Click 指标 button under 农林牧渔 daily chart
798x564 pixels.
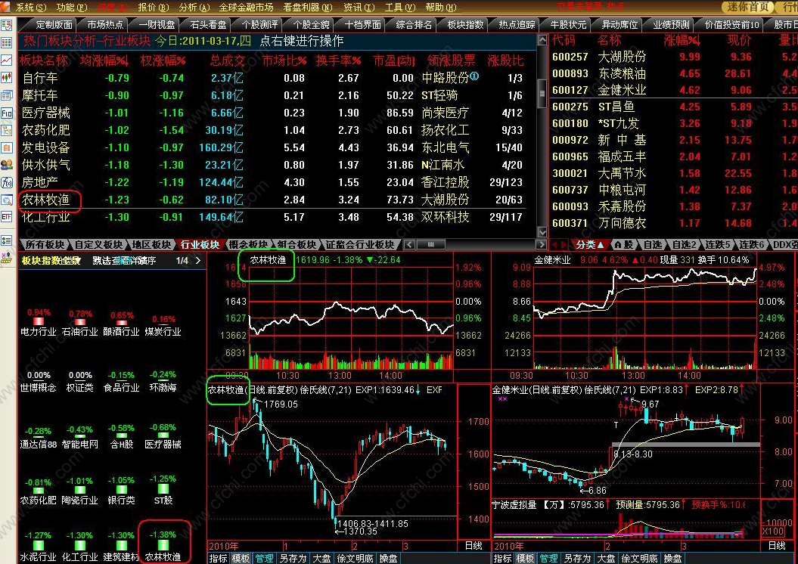tap(219, 559)
